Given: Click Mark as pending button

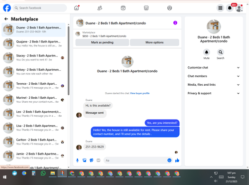Looking at the screenshot, I should click(102, 42).
